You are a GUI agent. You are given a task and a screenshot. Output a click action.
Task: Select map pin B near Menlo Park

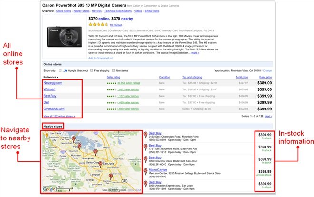point(74,139)
